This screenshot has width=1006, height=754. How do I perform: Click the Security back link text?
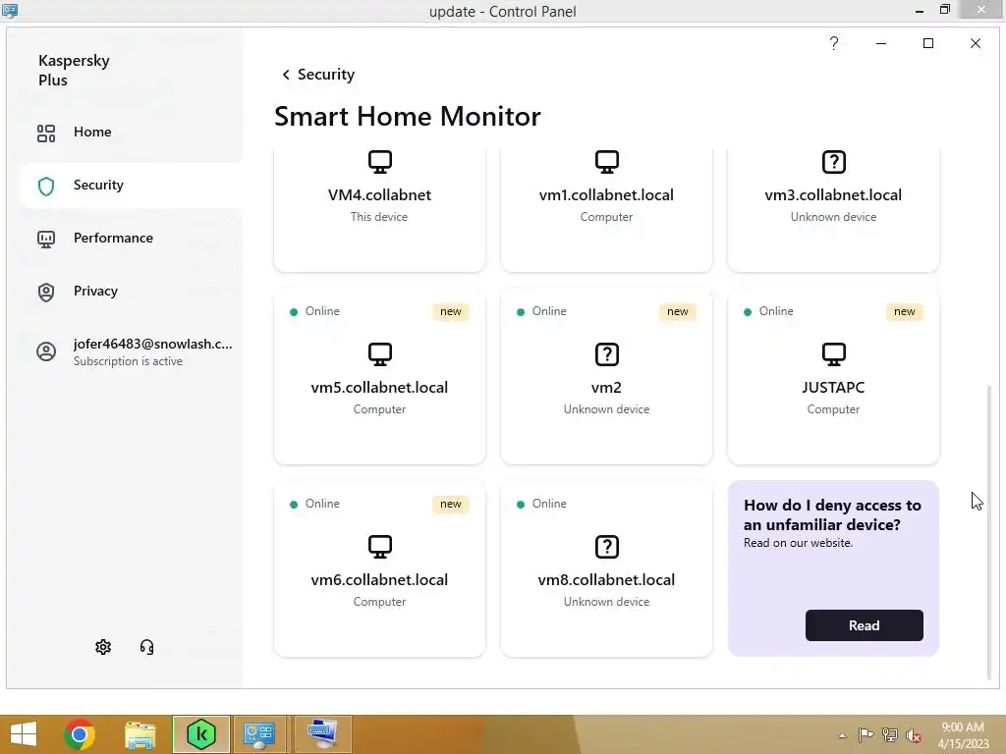coord(326,75)
